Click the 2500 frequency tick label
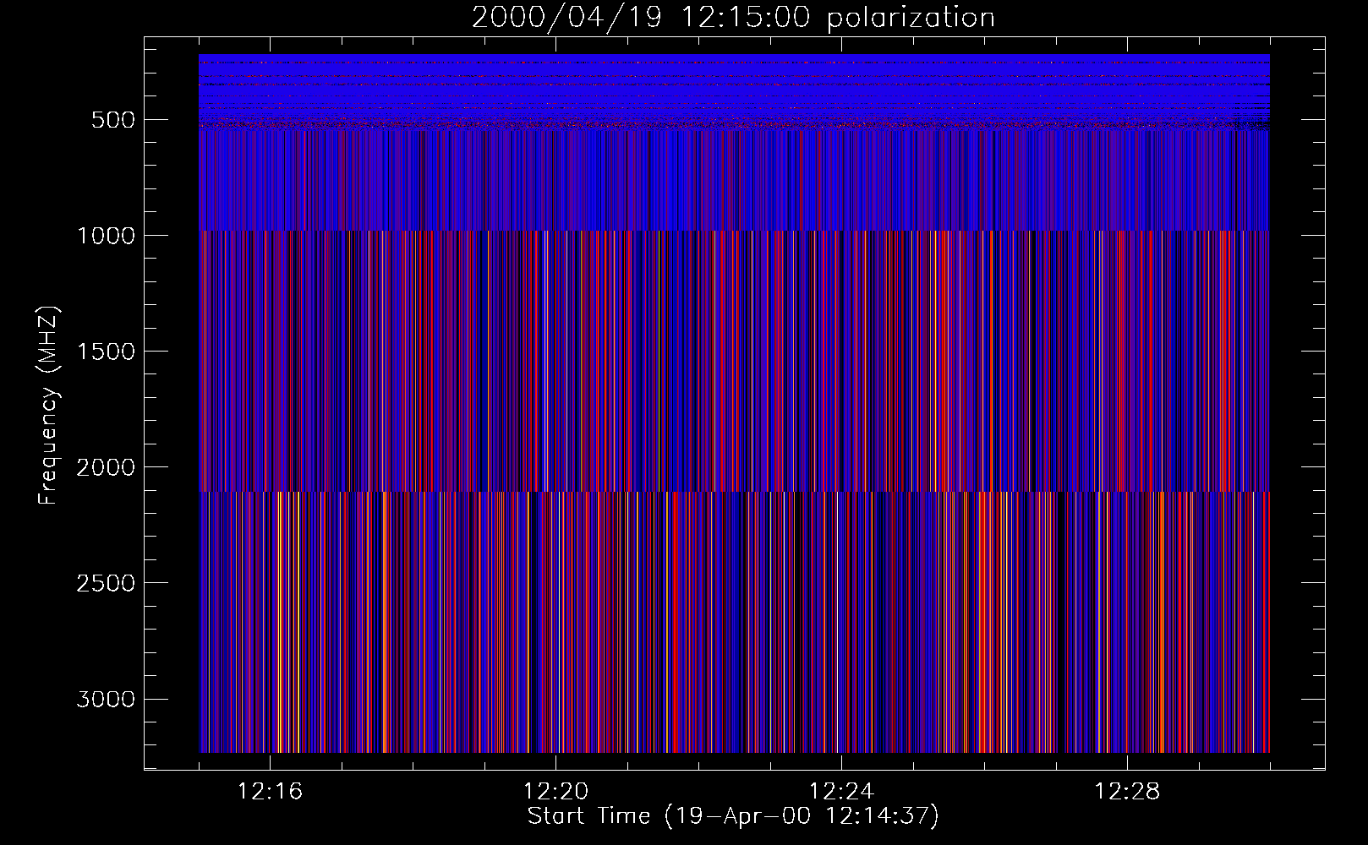This screenshot has width=1368, height=845. [x=106, y=583]
